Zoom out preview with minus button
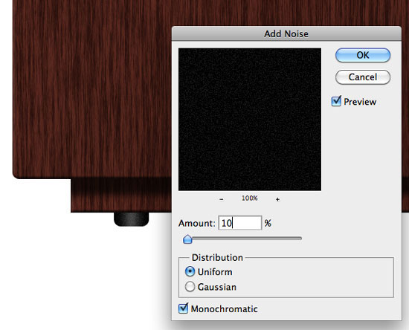The height and width of the screenshot is (330, 409). pyautogui.click(x=222, y=199)
